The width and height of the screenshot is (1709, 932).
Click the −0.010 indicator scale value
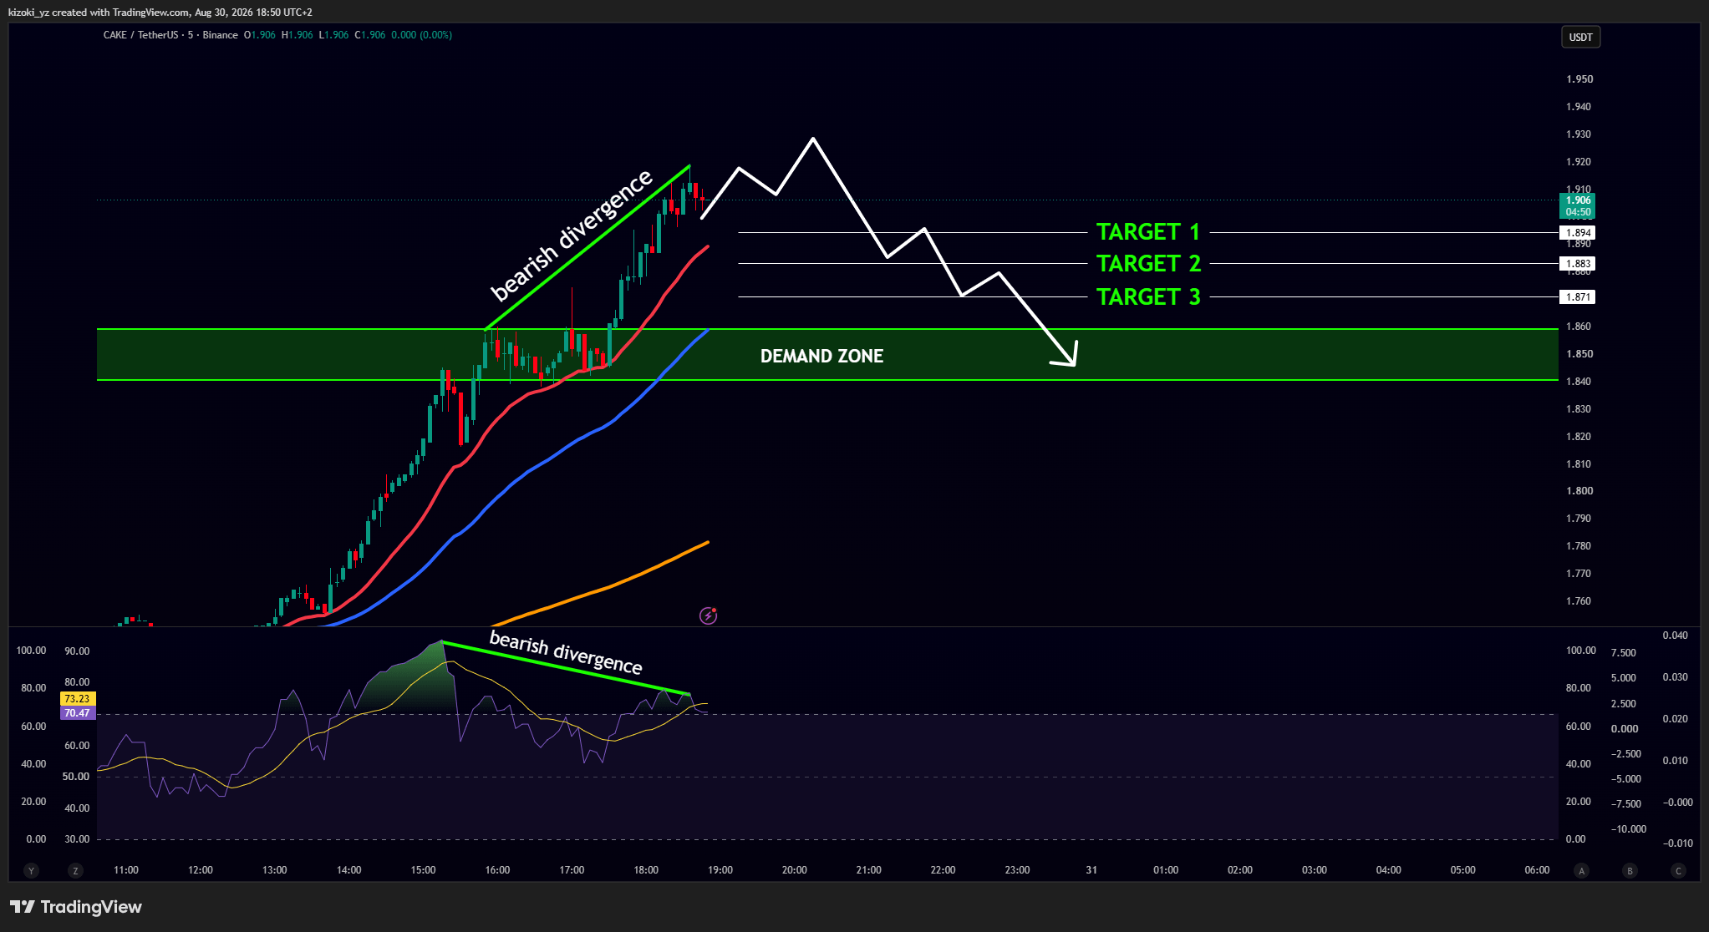(x=1678, y=843)
